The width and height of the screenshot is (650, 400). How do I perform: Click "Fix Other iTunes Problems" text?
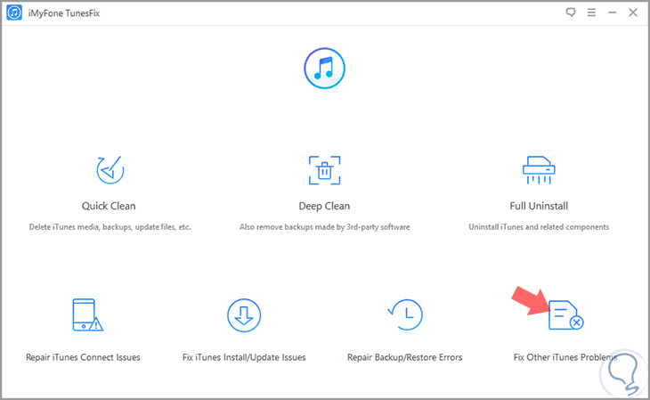coord(565,357)
